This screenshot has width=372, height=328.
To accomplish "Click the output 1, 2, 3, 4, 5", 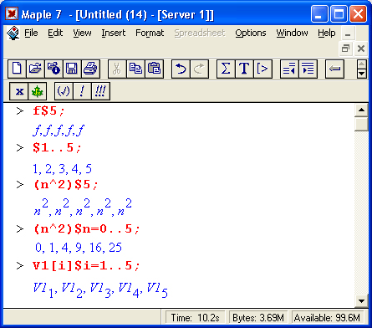I will click(62, 169).
